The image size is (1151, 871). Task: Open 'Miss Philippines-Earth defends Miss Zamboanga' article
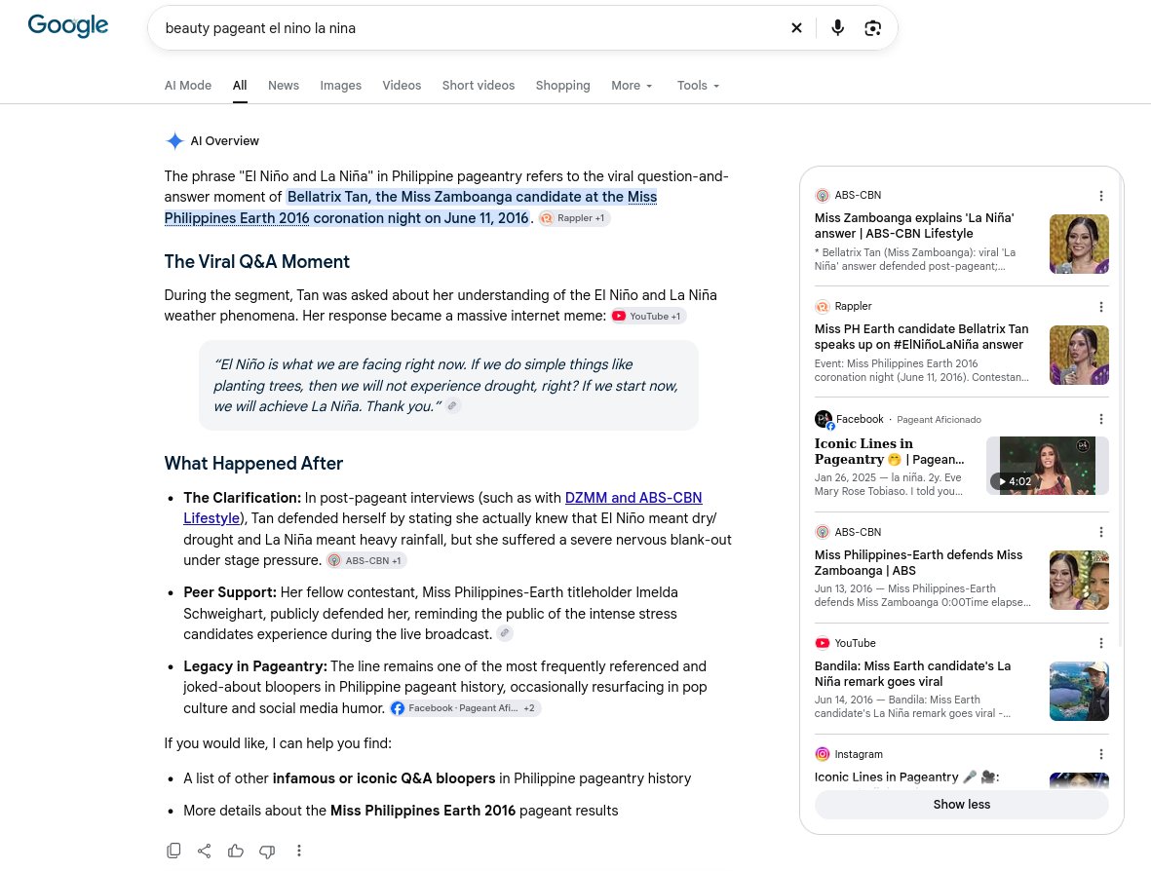tap(918, 563)
